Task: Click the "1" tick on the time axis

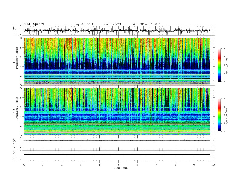Action: 43,165
